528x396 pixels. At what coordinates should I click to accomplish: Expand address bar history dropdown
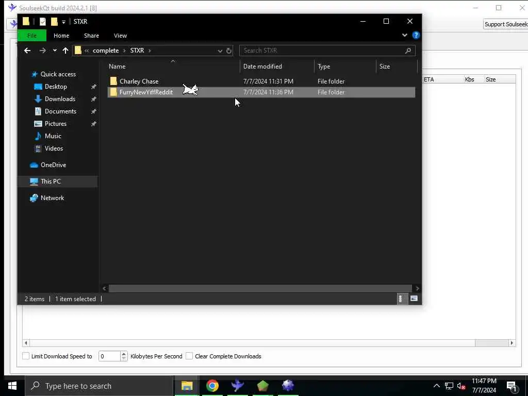tap(220, 51)
